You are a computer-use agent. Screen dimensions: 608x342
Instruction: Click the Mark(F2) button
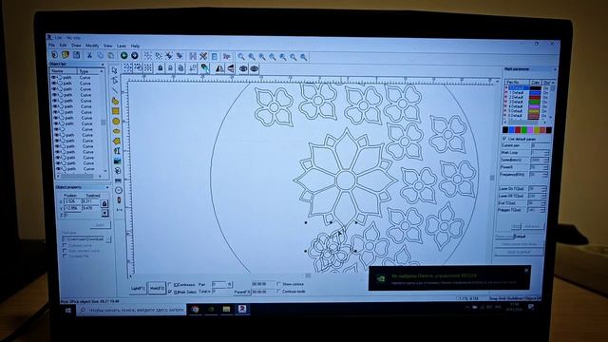click(157, 288)
